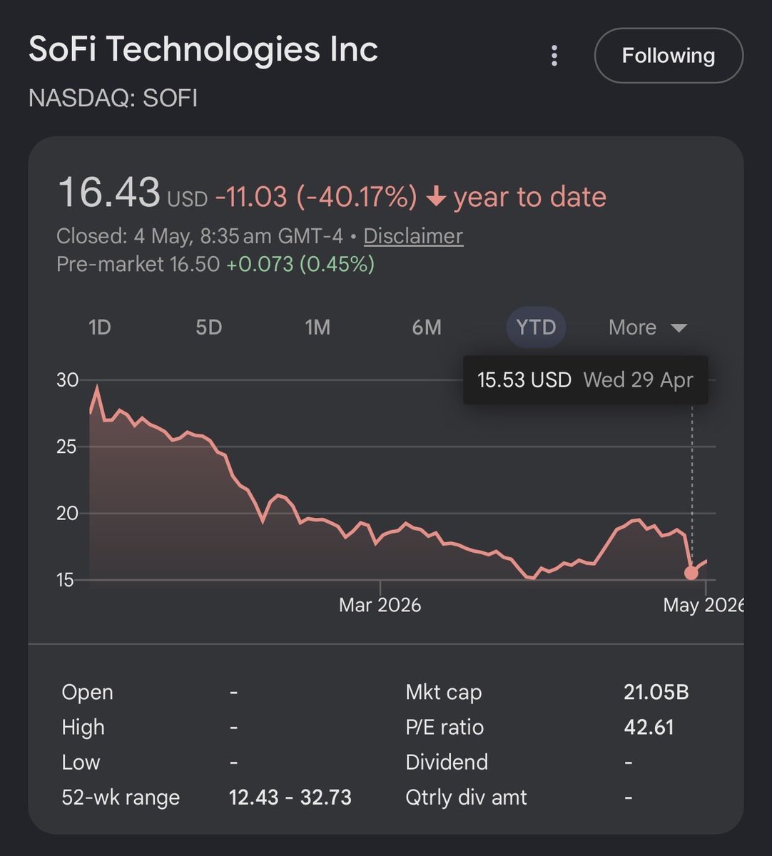Select the 5D chart range
The height and width of the screenshot is (856, 772).
coord(209,327)
